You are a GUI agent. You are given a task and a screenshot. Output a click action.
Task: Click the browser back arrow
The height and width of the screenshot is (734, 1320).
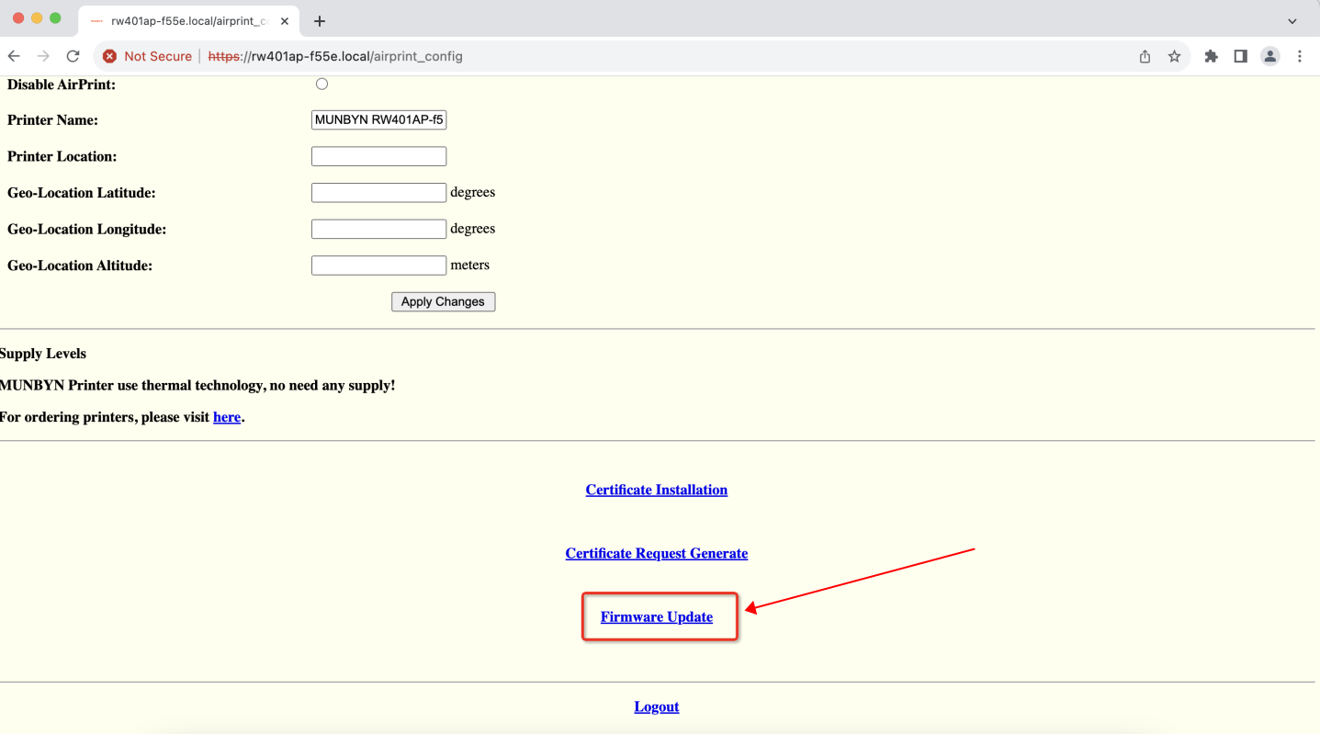click(x=14, y=56)
